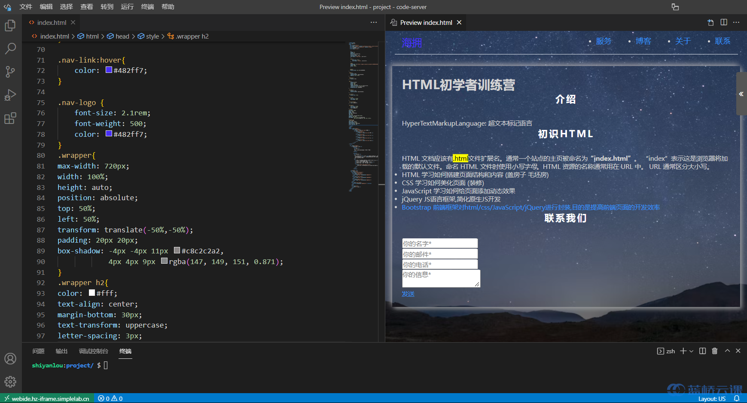Switch to the 输出 panel tab
747x403 pixels.
click(x=61, y=351)
